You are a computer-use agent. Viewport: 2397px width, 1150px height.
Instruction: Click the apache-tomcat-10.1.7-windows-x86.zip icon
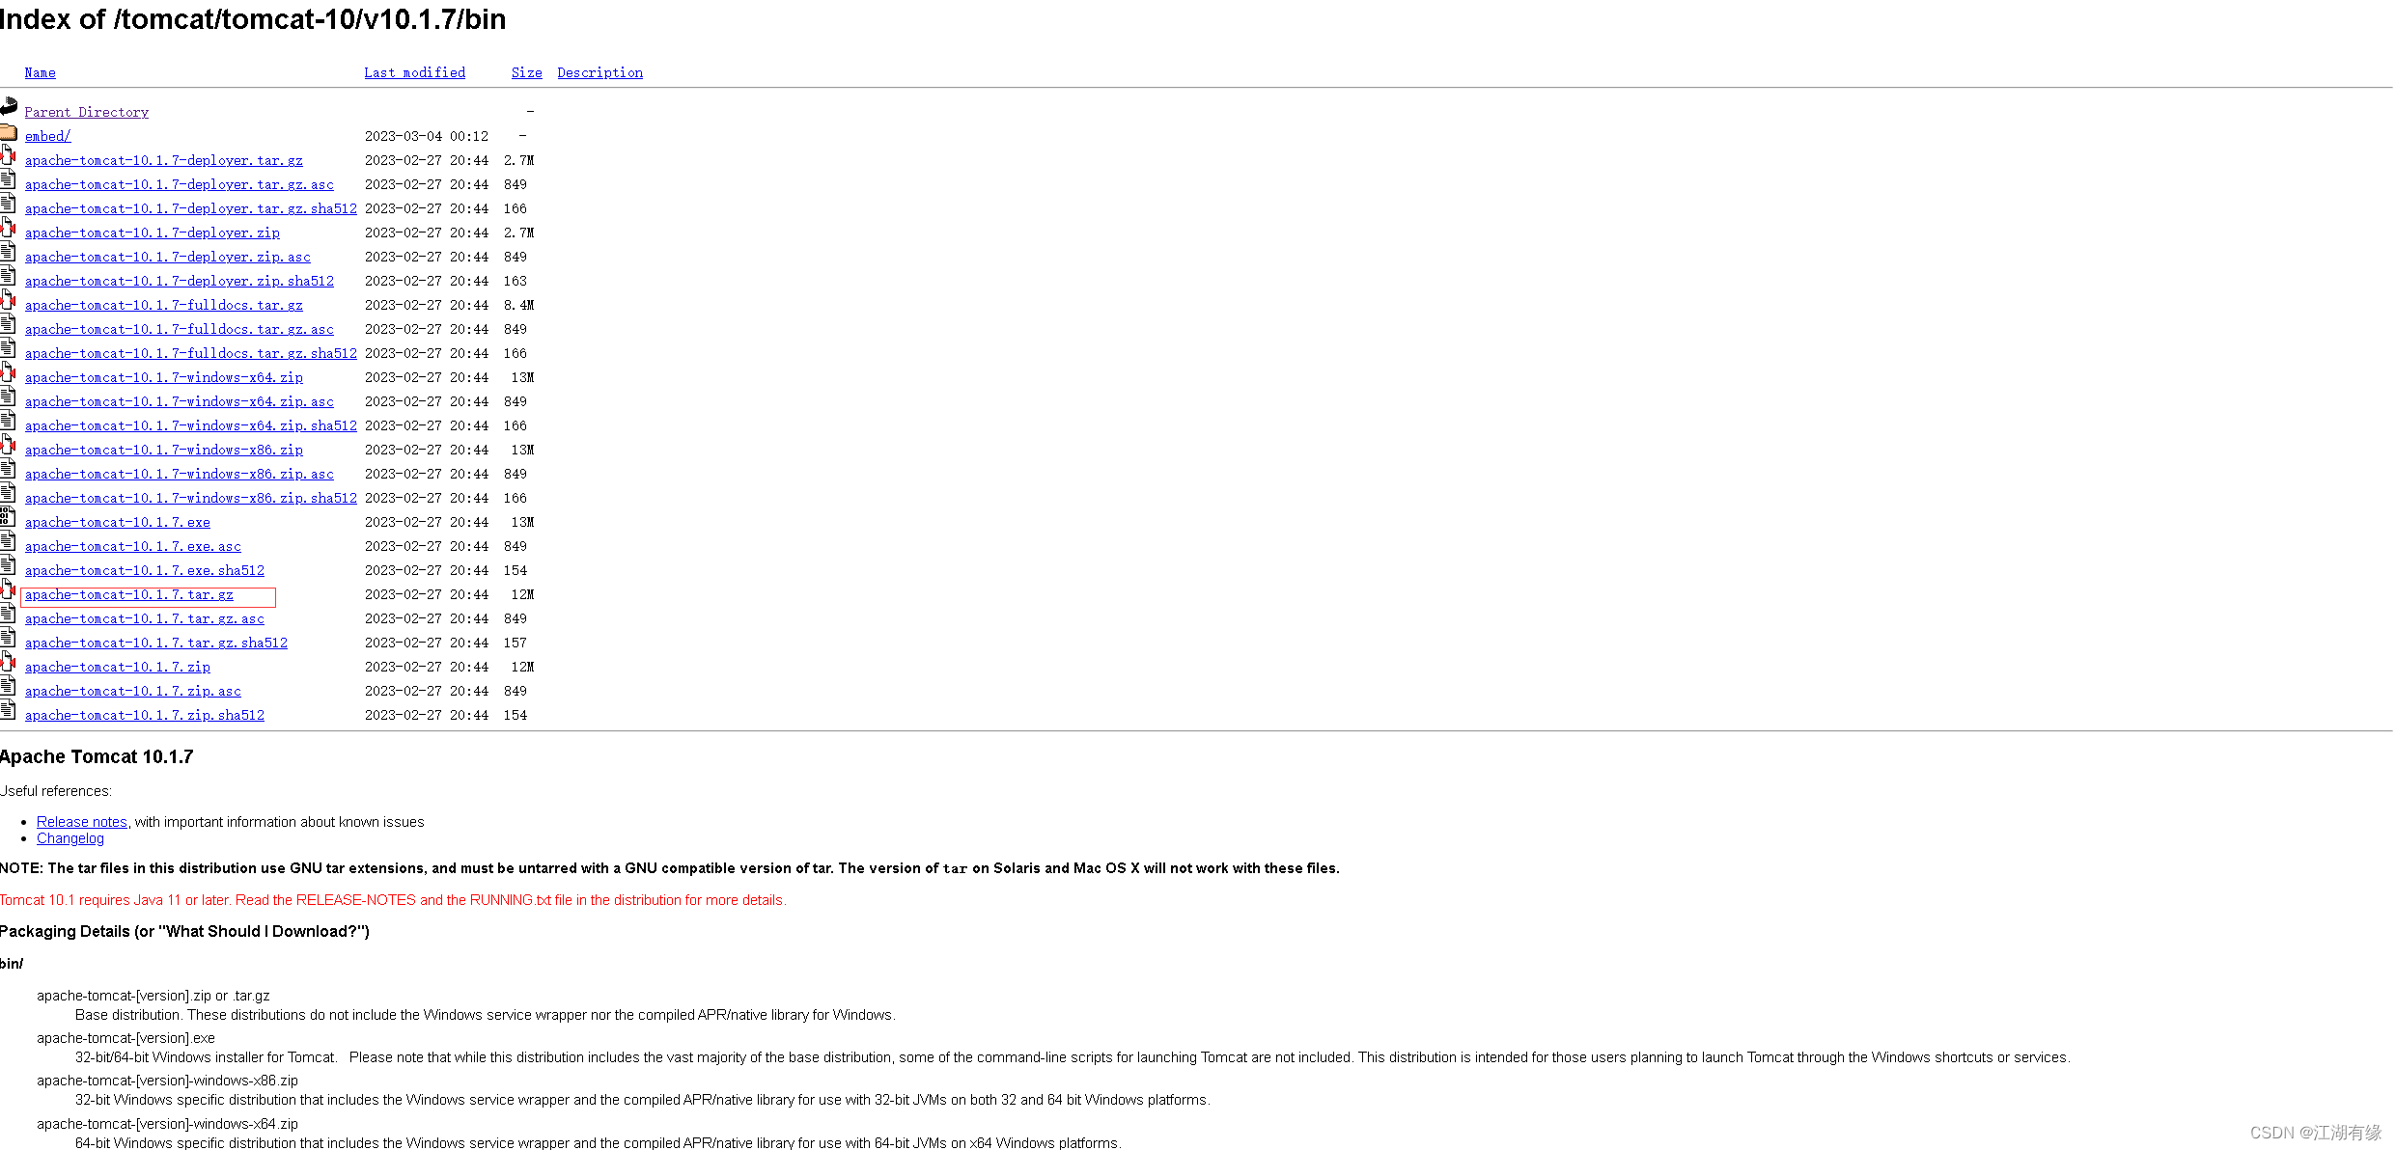tap(11, 448)
